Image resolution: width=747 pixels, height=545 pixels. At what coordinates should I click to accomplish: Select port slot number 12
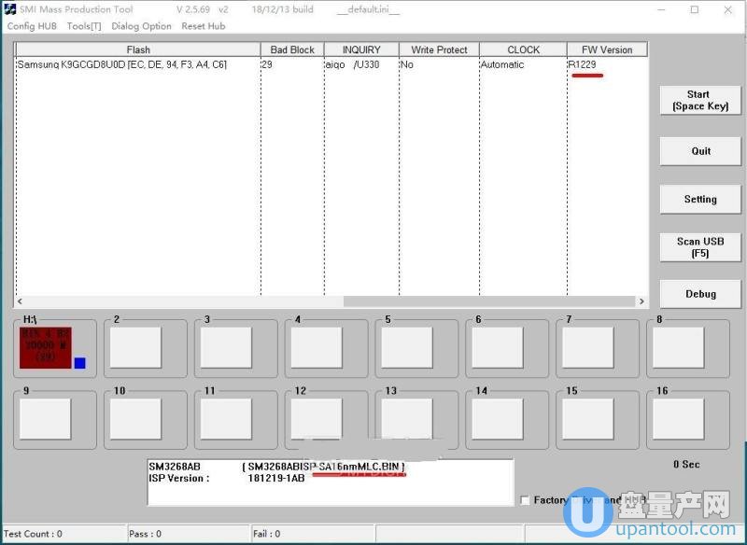[317, 419]
